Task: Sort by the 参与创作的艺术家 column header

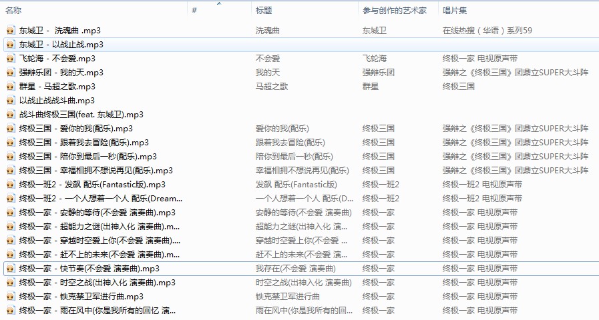Action: pyautogui.click(x=395, y=10)
